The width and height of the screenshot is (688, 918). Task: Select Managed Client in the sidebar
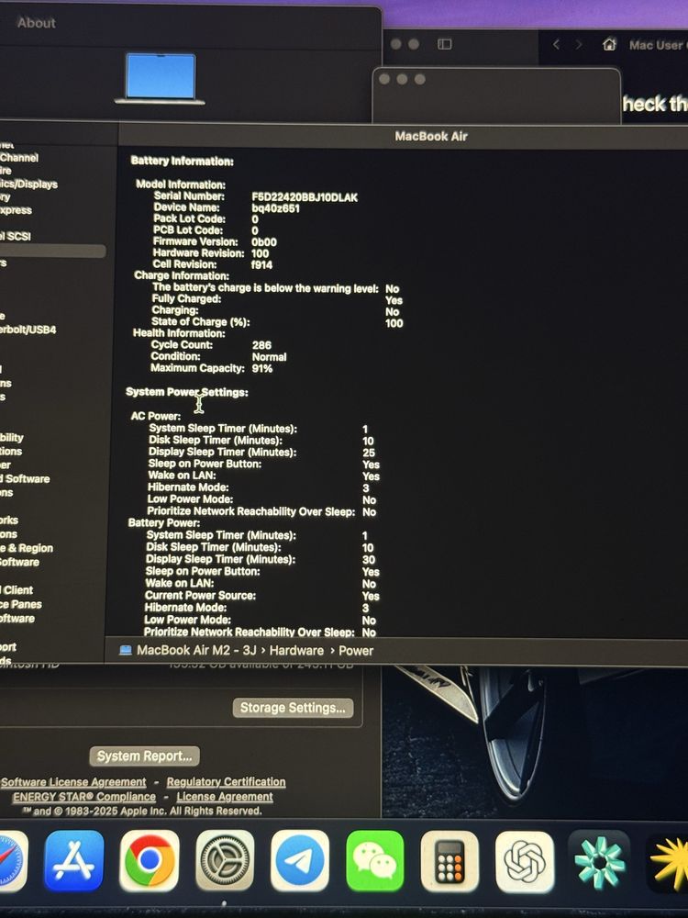click(x=17, y=590)
